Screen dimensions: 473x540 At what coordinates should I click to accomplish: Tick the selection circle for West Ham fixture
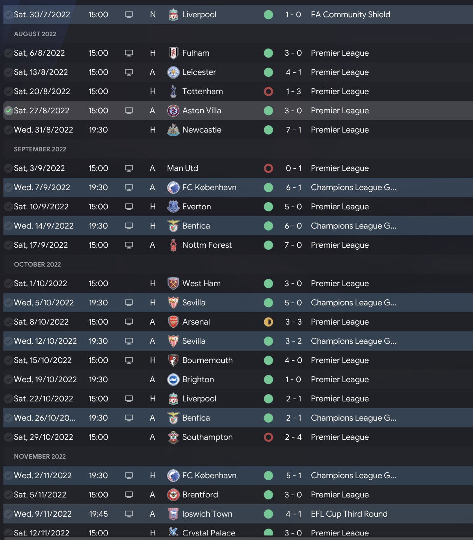pyautogui.click(x=8, y=284)
